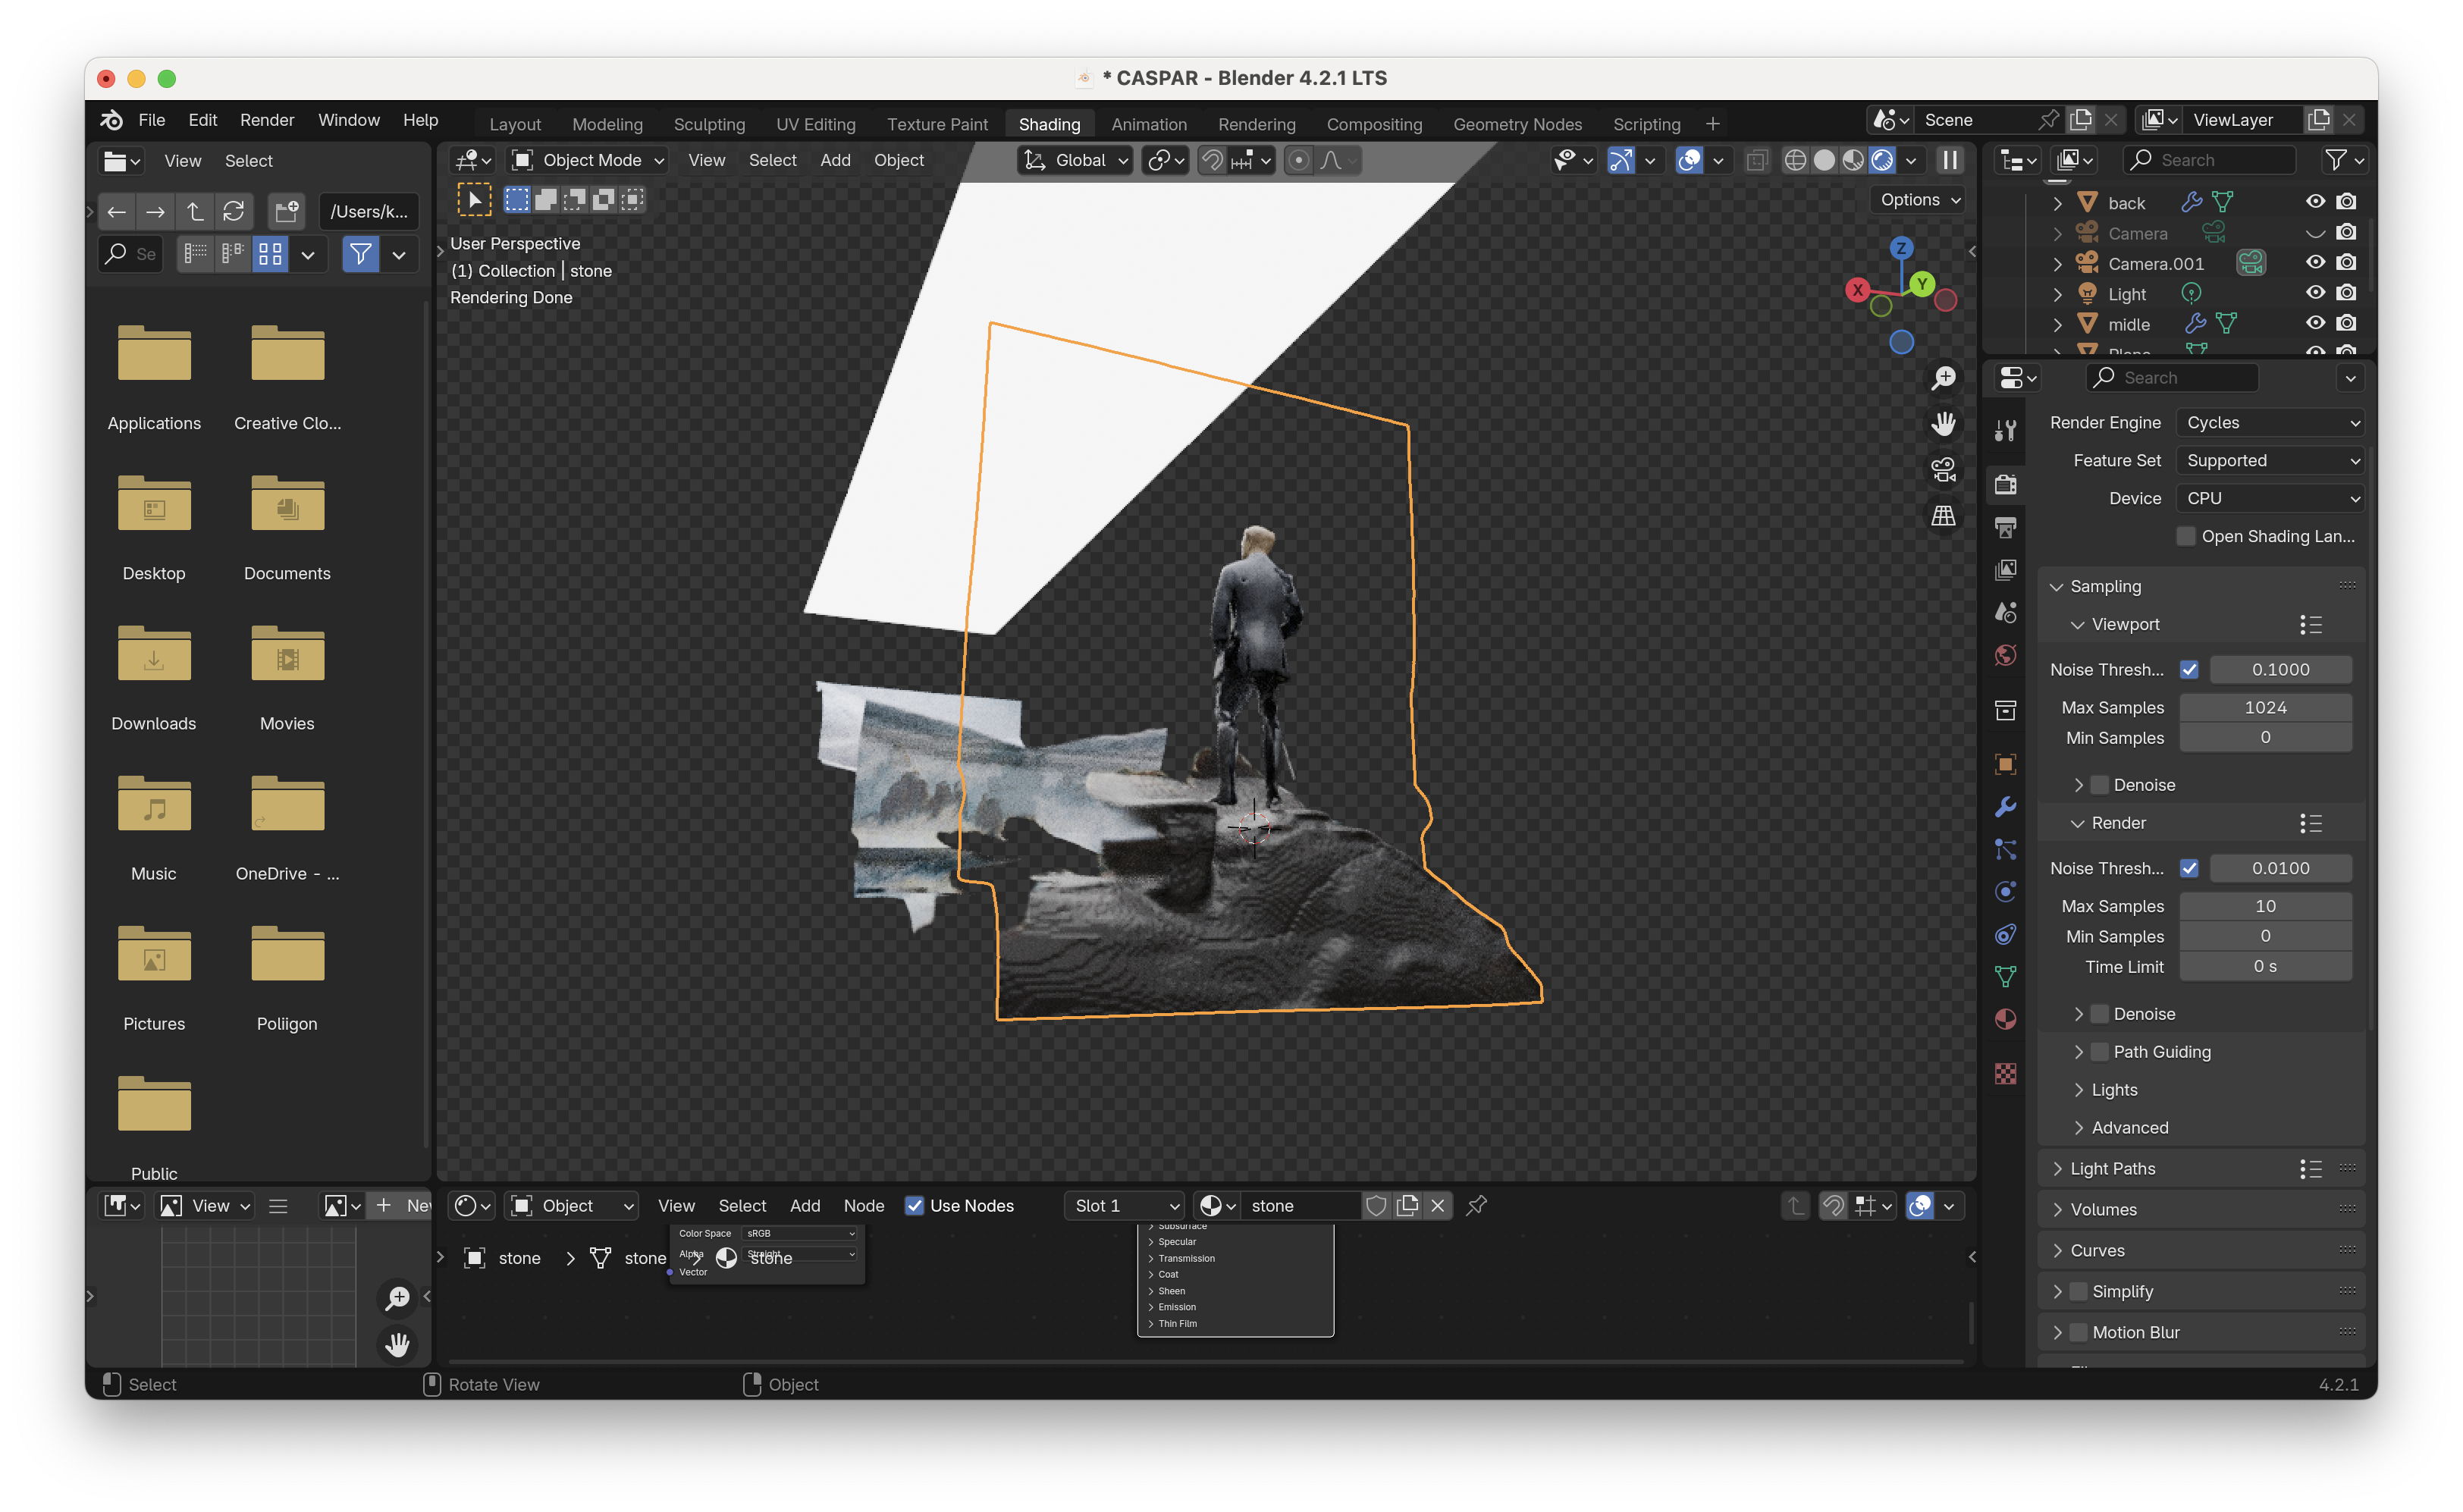Enable the Motion Blur checkbox

[2078, 1332]
